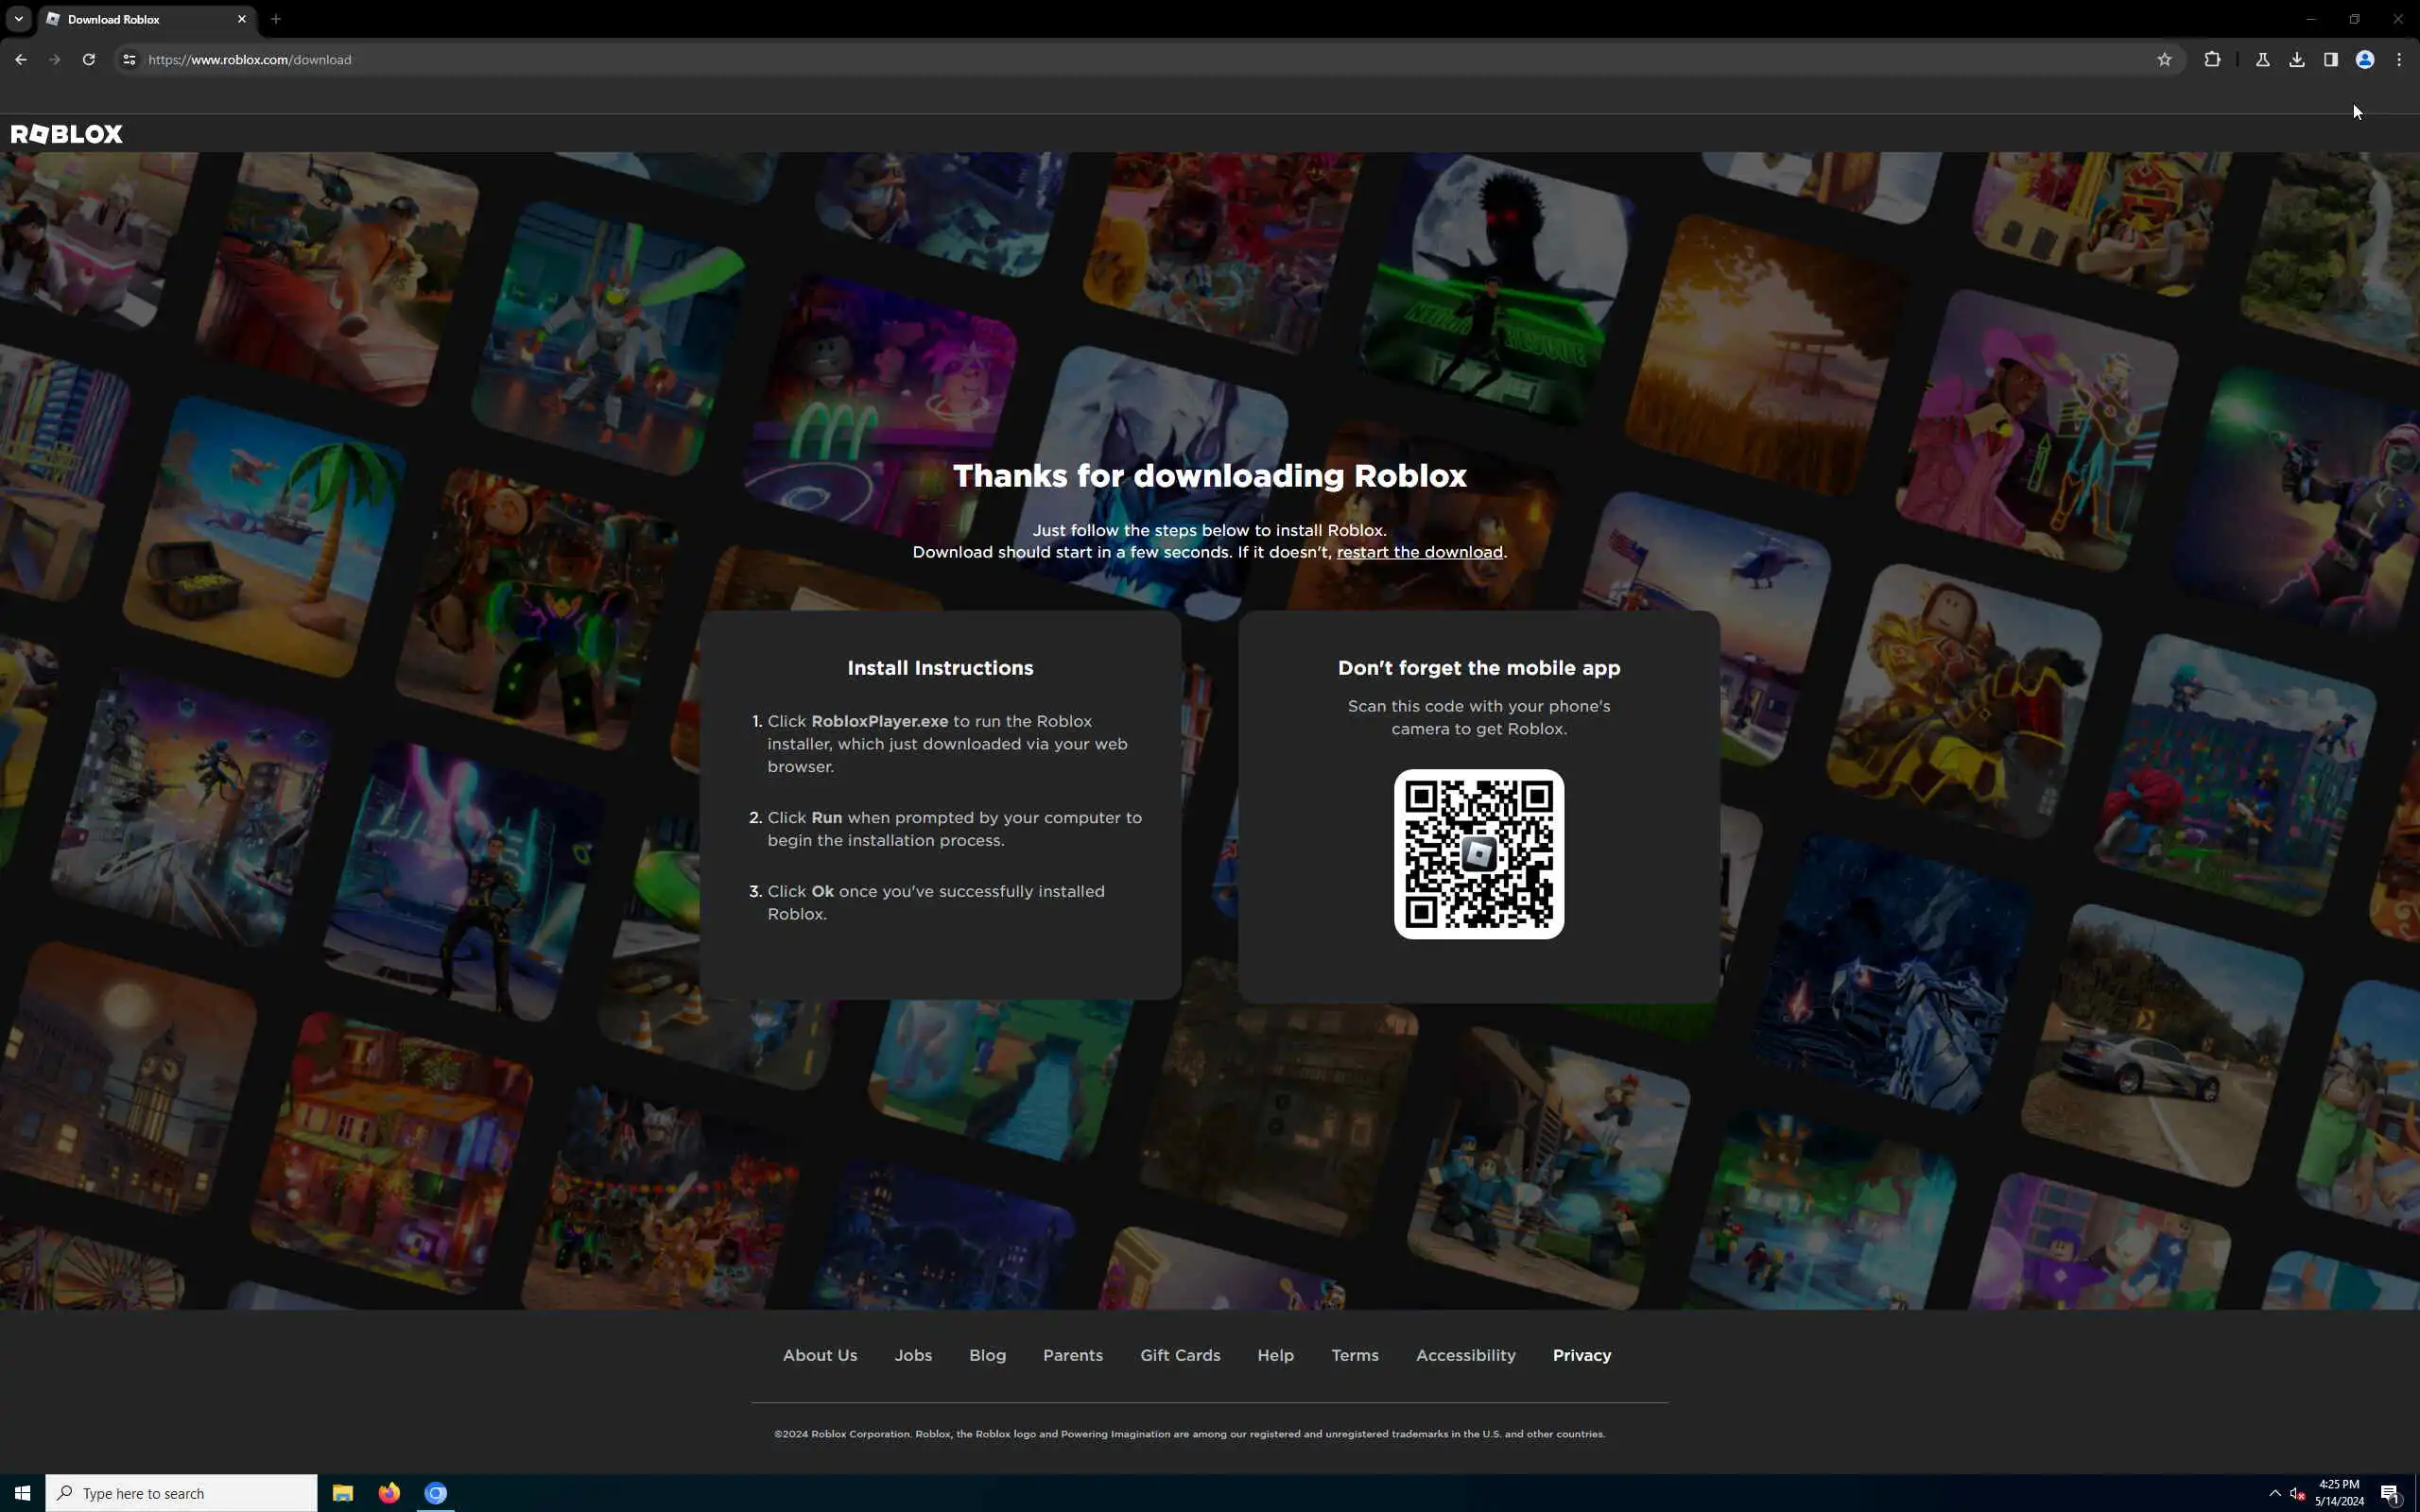Open the Chrome three-dot menu
The height and width of the screenshot is (1512, 2420).
2399,60
